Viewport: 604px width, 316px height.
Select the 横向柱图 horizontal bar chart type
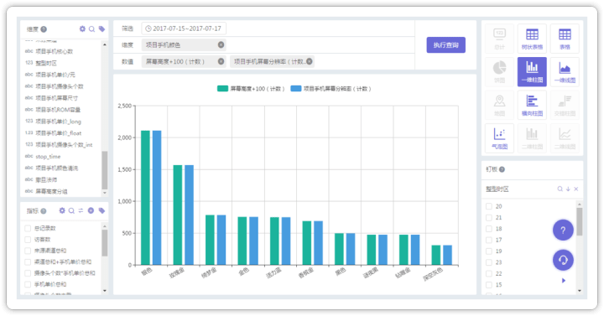(x=532, y=105)
